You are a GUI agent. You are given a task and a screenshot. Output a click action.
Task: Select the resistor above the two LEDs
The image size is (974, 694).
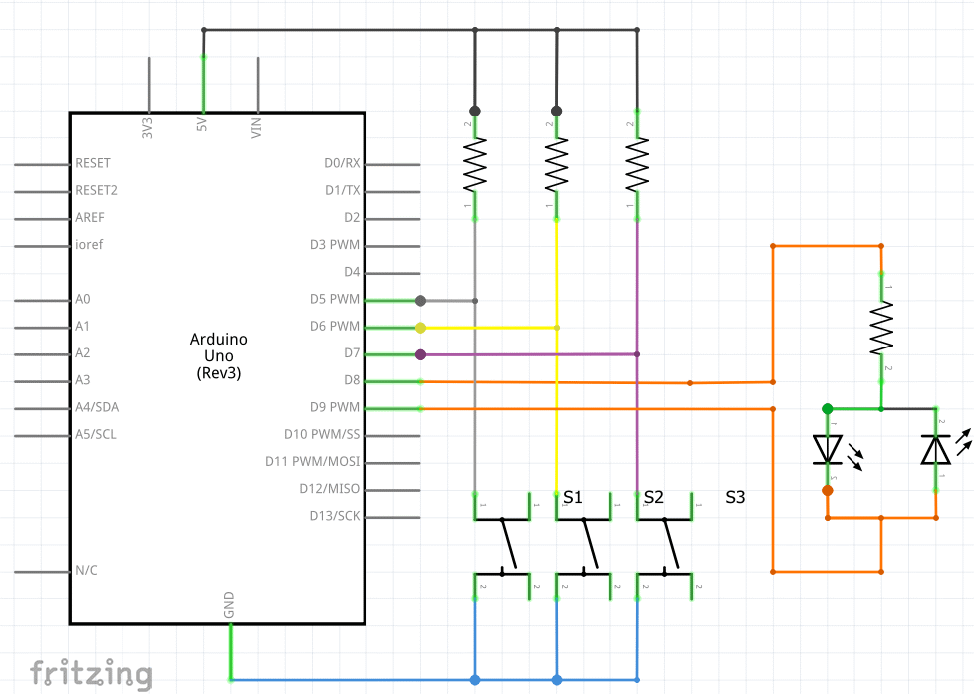[881, 328]
